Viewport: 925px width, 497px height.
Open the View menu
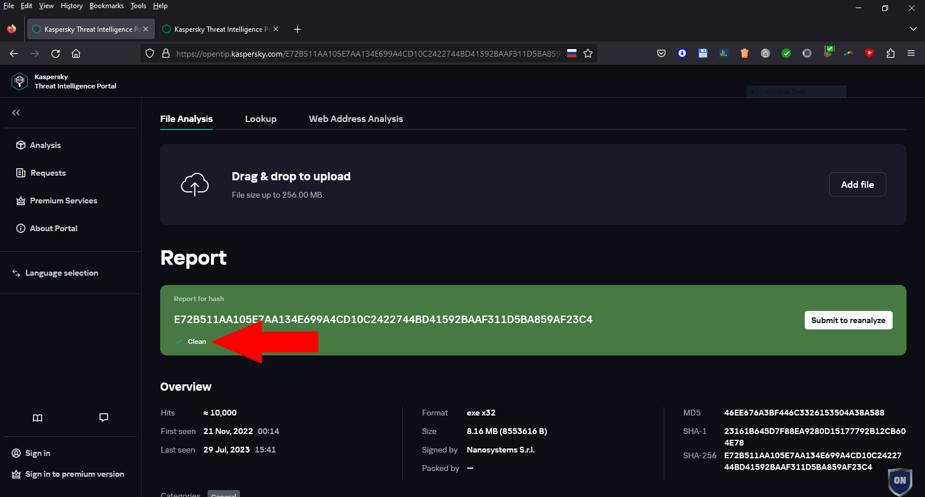(46, 6)
